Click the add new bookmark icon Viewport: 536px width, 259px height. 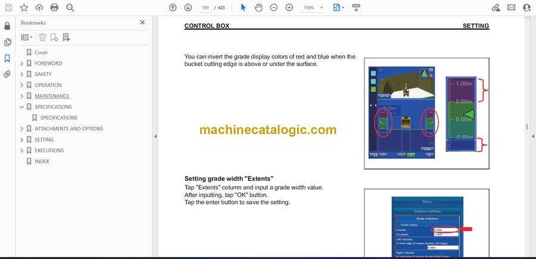tap(54, 38)
